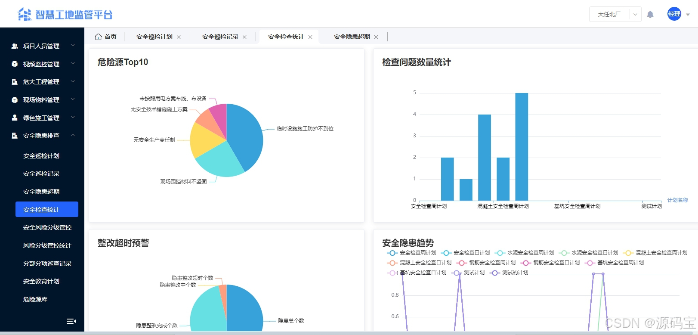Close the 安全检查统计 tab
698x335 pixels.
click(x=310, y=37)
